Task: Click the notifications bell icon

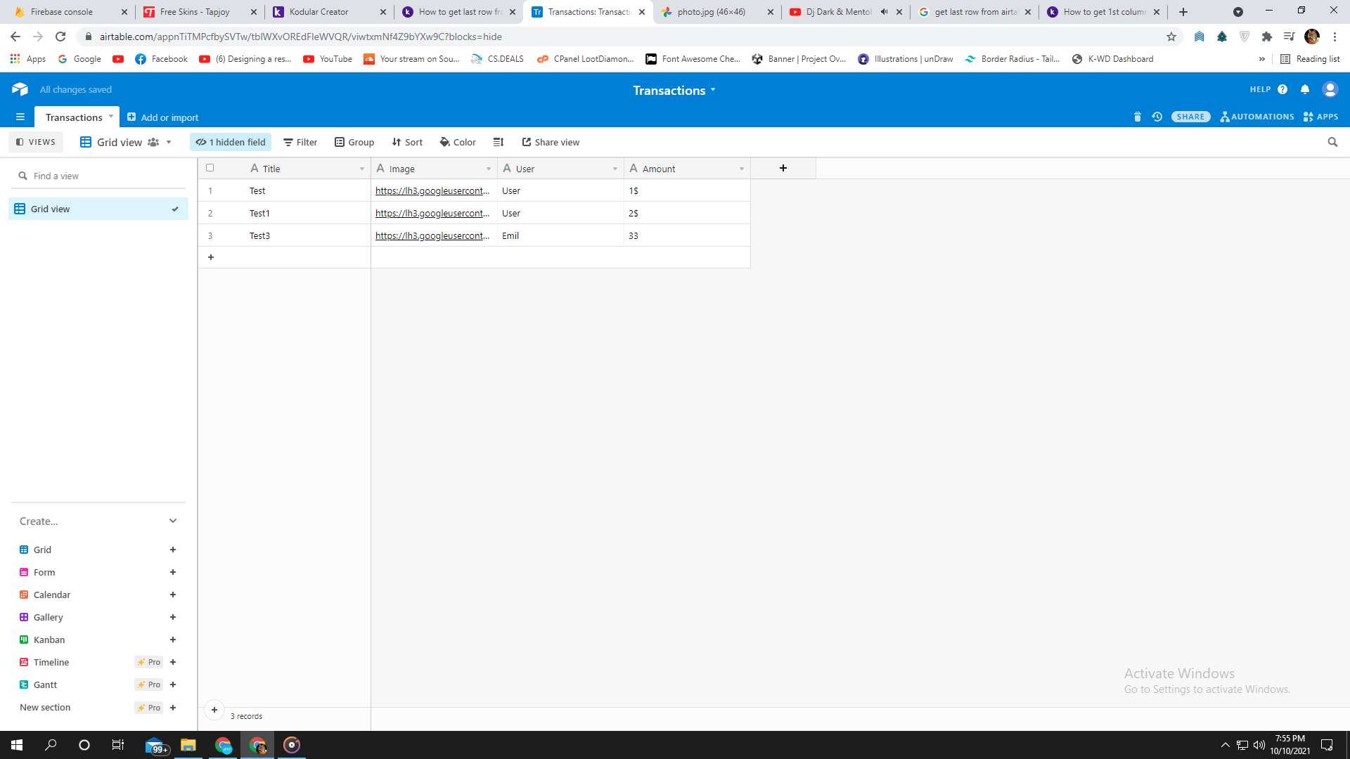Action: [1305, 89]
